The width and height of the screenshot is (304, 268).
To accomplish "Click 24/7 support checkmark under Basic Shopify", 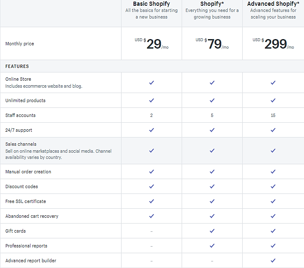I will tap(152, 130).
